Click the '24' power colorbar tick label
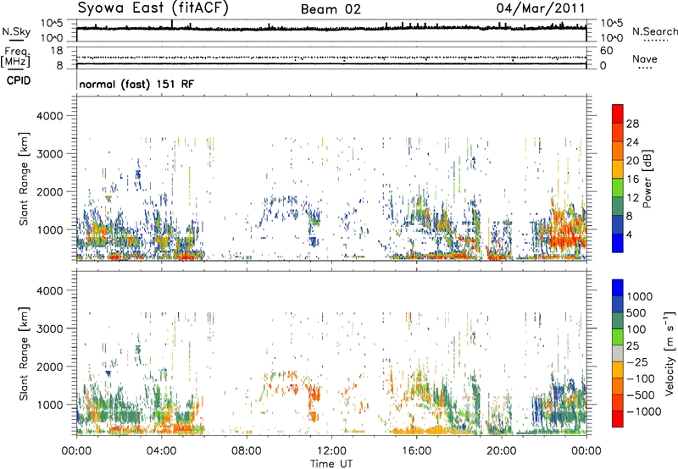This screenshot has height=469, width=678. (x=632, y=142)
